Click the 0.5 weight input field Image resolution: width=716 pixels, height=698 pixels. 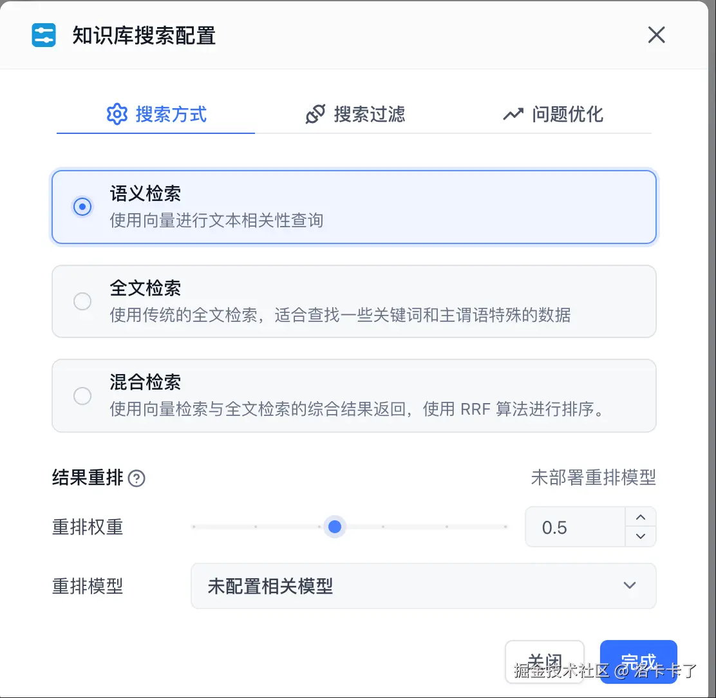[x=576, y=527]
